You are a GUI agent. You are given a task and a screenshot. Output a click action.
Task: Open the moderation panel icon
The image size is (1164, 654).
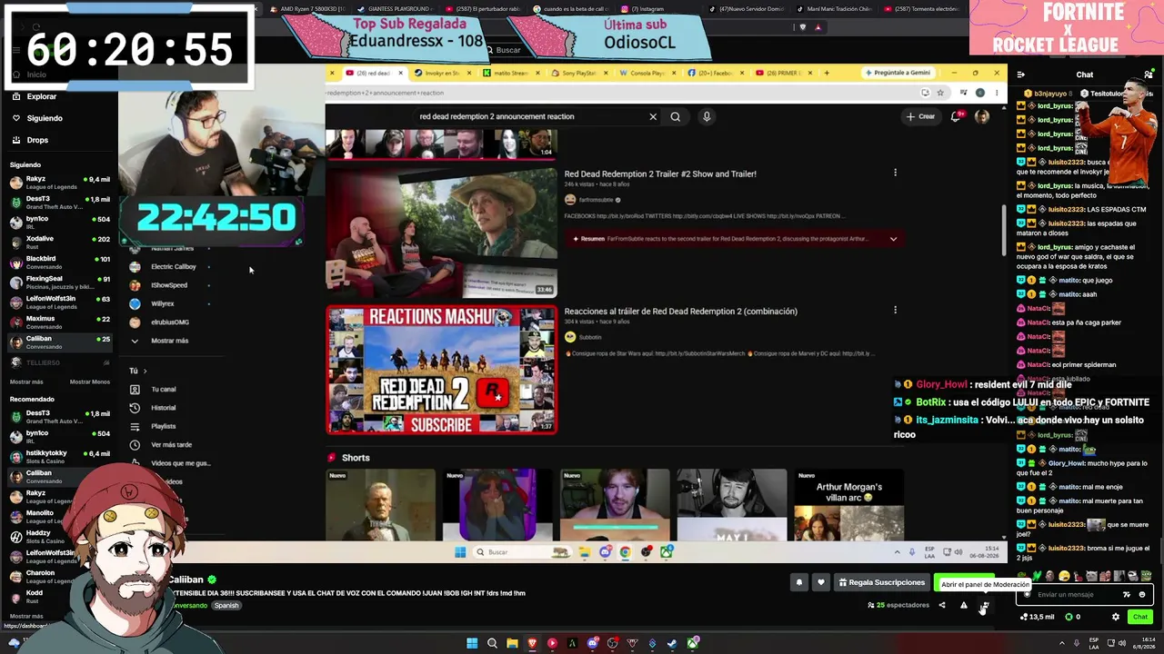pos(985,605)
